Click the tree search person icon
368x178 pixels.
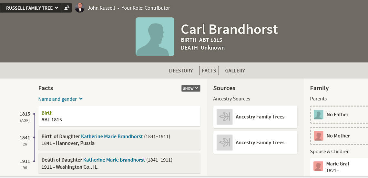point(67,8)
